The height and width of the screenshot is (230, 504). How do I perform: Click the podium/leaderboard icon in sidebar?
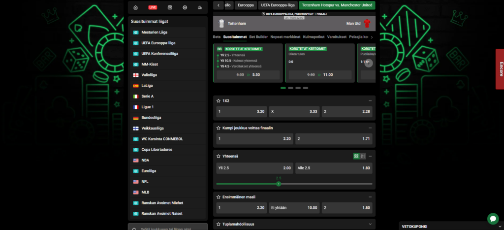pyautogui.click(x=200, y=7)
